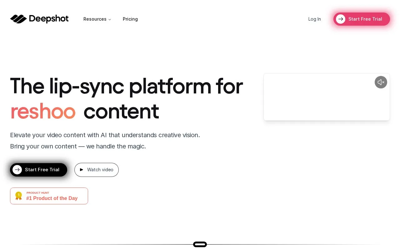
Task: Click the video preview panel
Action: tap(327, 97)
